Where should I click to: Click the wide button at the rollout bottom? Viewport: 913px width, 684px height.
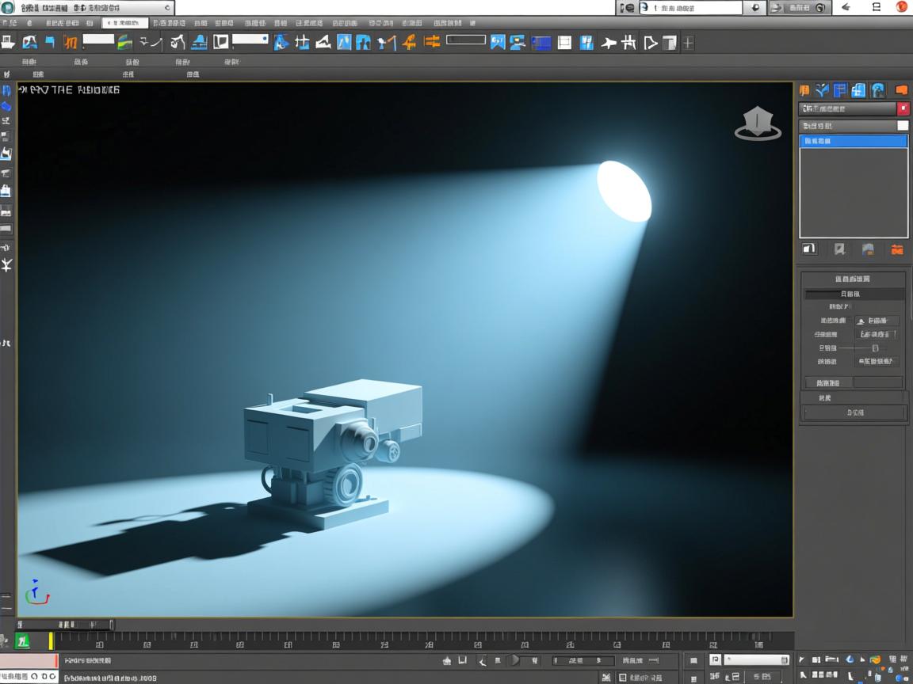854,412
